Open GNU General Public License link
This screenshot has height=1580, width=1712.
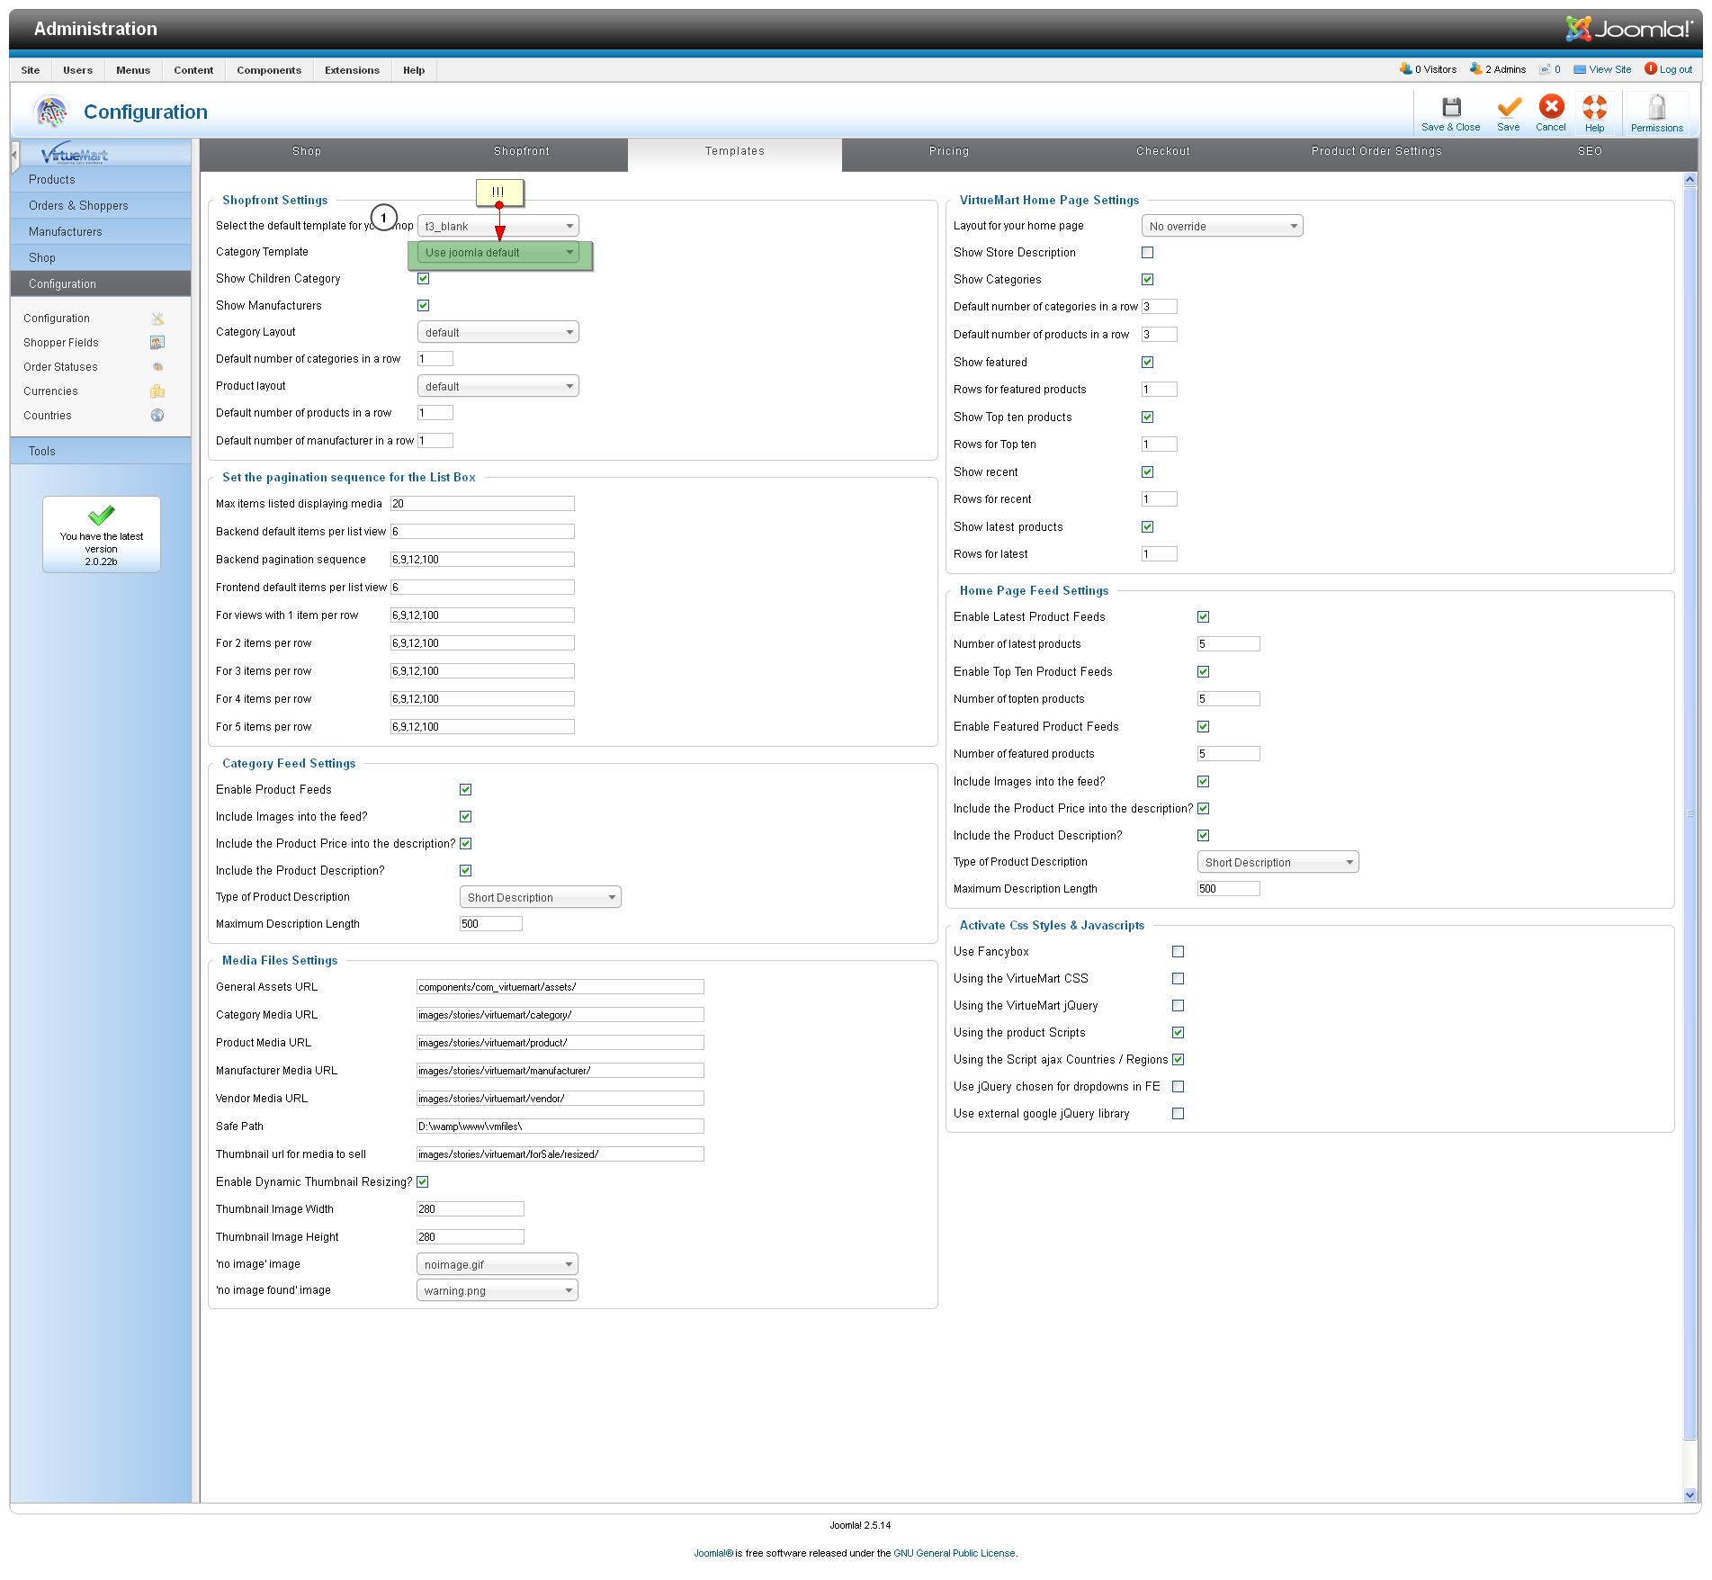pos(954,1554)
